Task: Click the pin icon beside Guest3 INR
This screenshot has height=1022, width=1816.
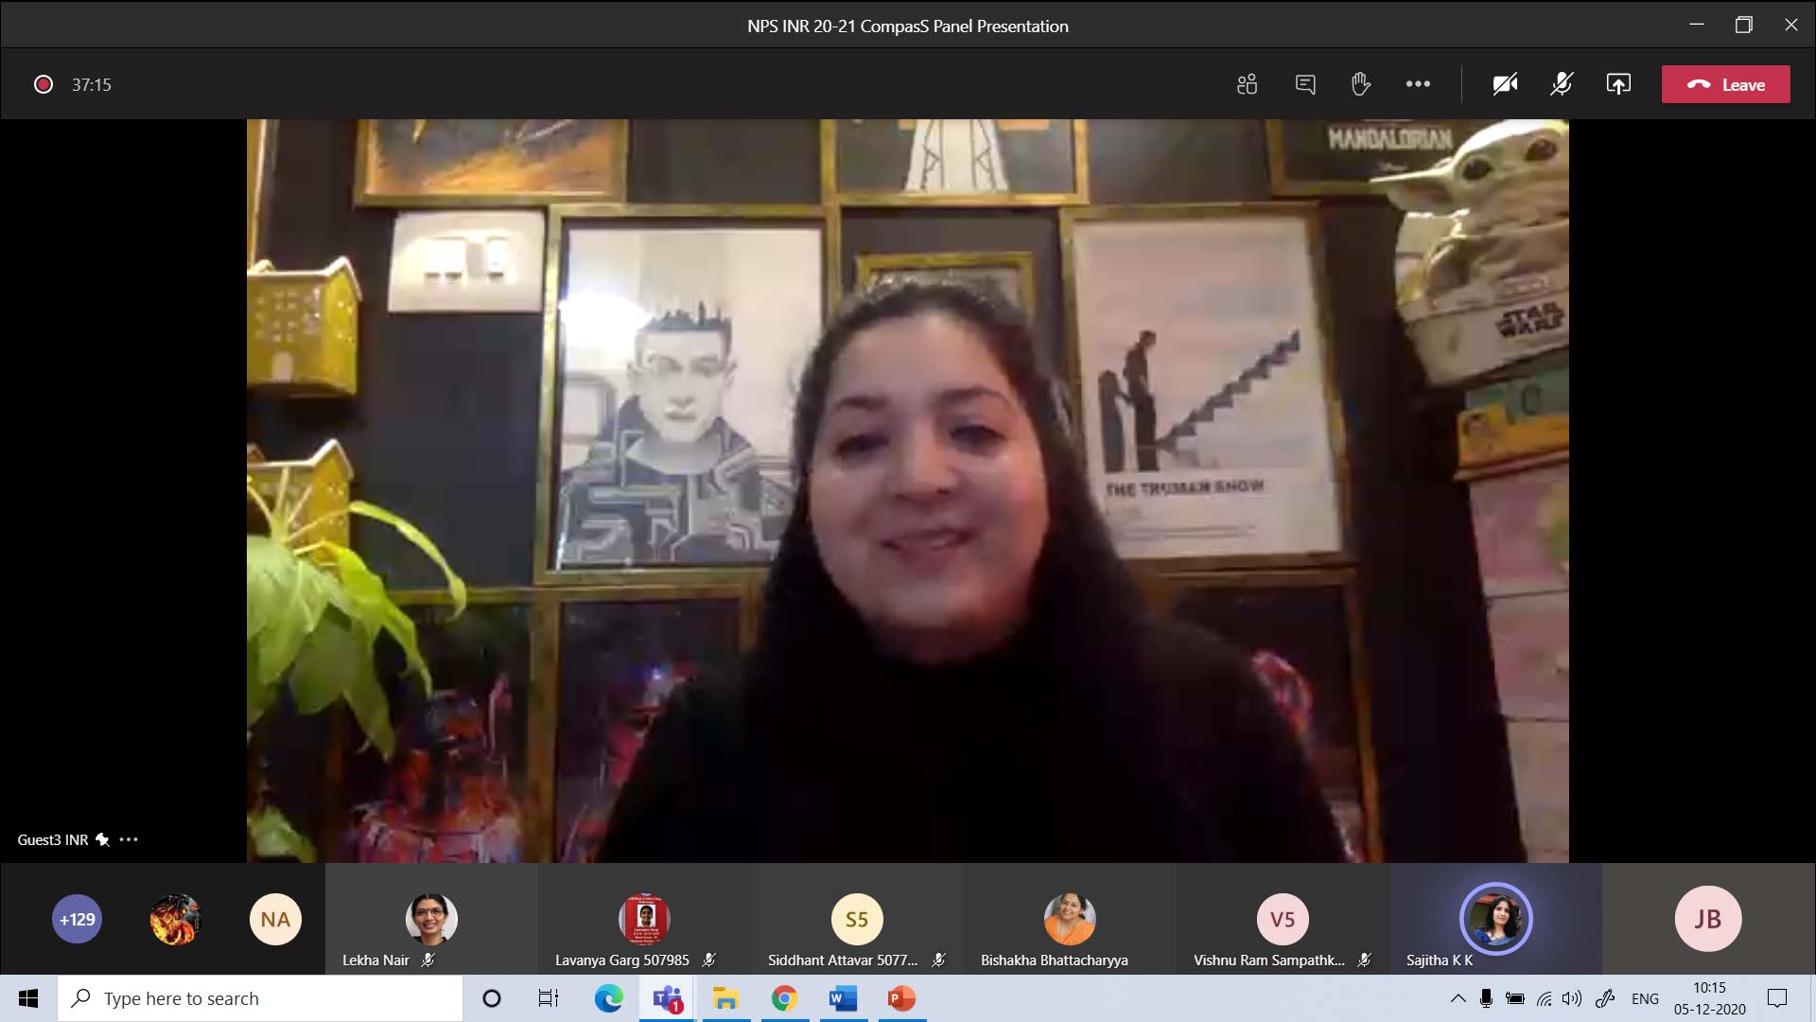Action: click(102, 839)
